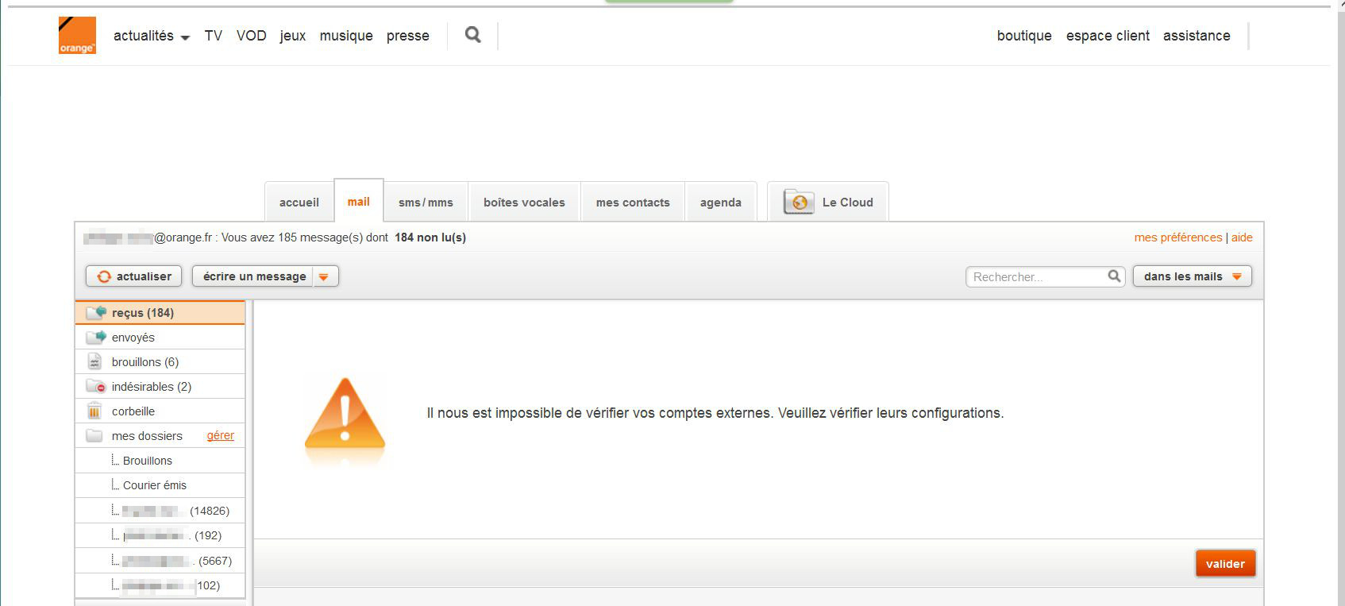Open the Courier émis subfolder
Screen dimensions: 1345x606
coord(160,485)
